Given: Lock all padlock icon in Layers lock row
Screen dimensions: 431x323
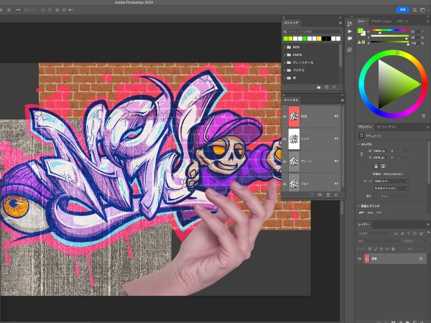Looking at the screenshot, I should pyautogui.click(x=393, y=248).
